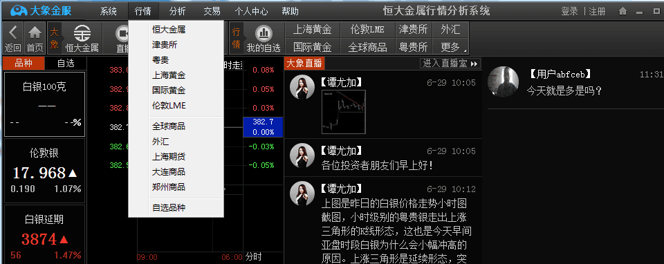Open 我的自选 chart icon
This screenshot has height=264, width=664.
coord(264,33)
